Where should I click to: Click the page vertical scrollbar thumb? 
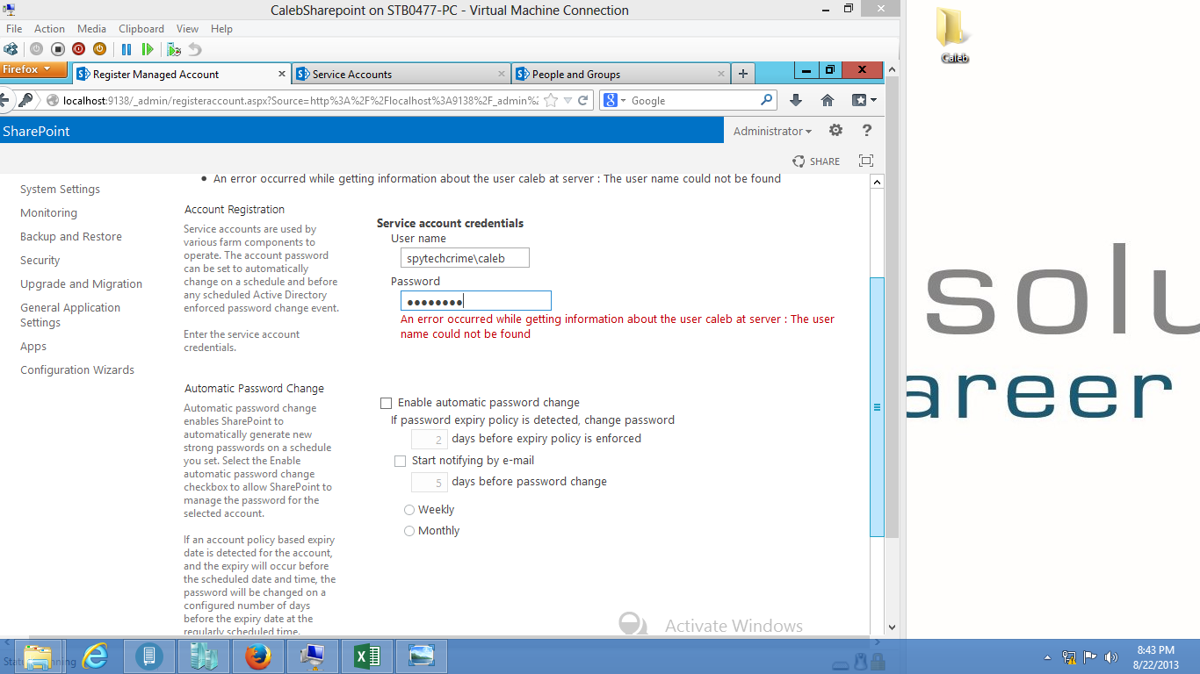877,407
